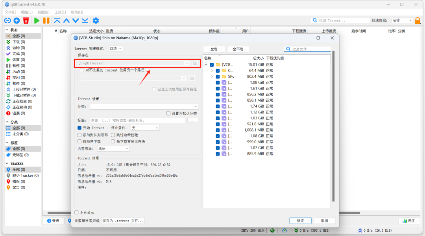425x236 pixels.
Task: Click the move down queue arrow
Action: pos(76,20)
